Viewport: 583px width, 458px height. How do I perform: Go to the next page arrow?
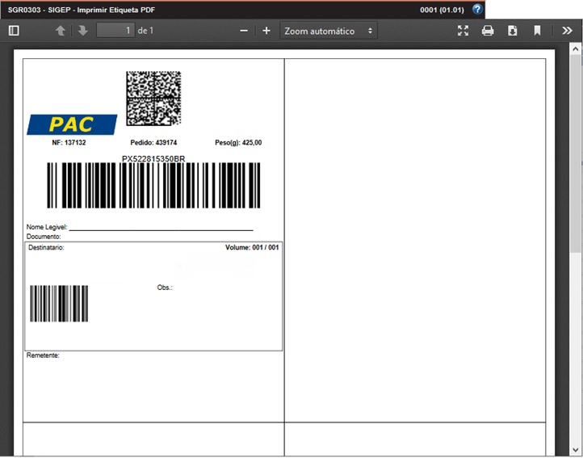(82, 31)
